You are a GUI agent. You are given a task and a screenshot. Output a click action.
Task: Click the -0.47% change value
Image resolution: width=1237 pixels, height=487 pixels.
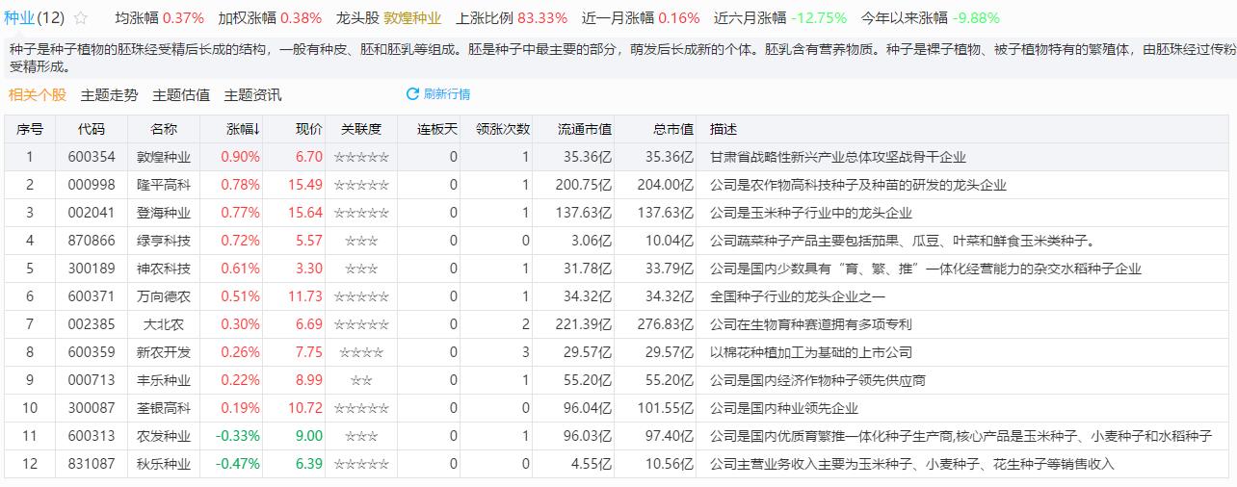(238, 464)
